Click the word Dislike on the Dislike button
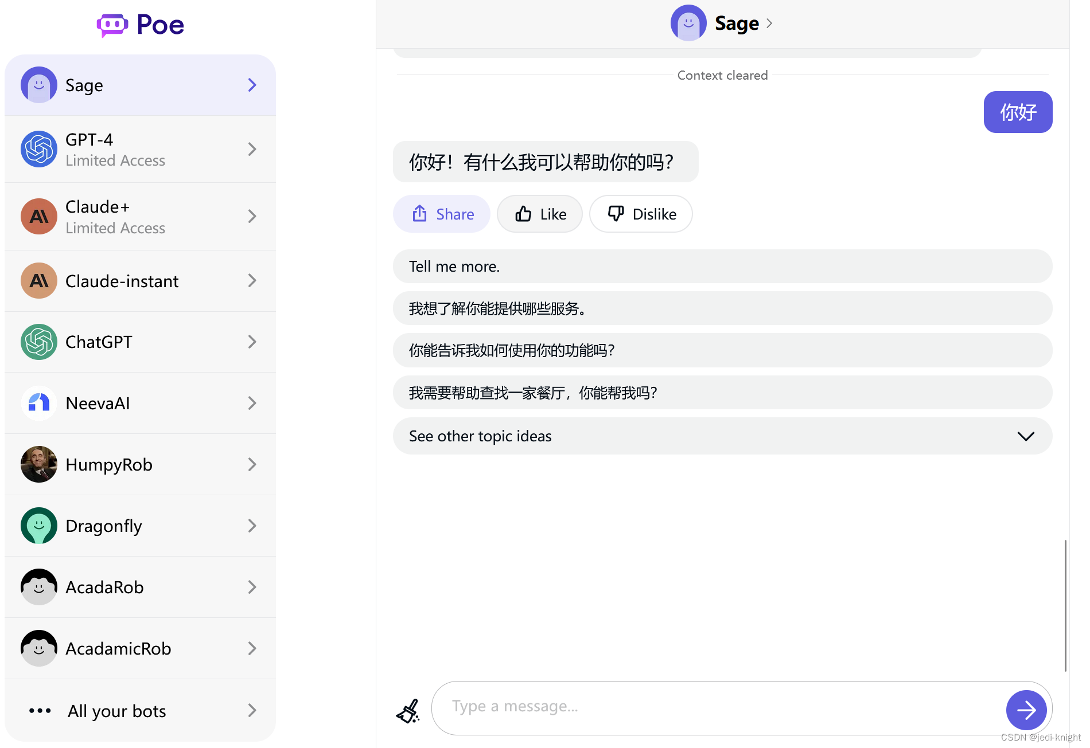Viewport: 1090px width, 748px height. click(x=655, y=214)
